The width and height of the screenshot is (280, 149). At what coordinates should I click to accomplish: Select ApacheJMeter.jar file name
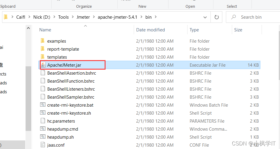[x=64, y=65]
